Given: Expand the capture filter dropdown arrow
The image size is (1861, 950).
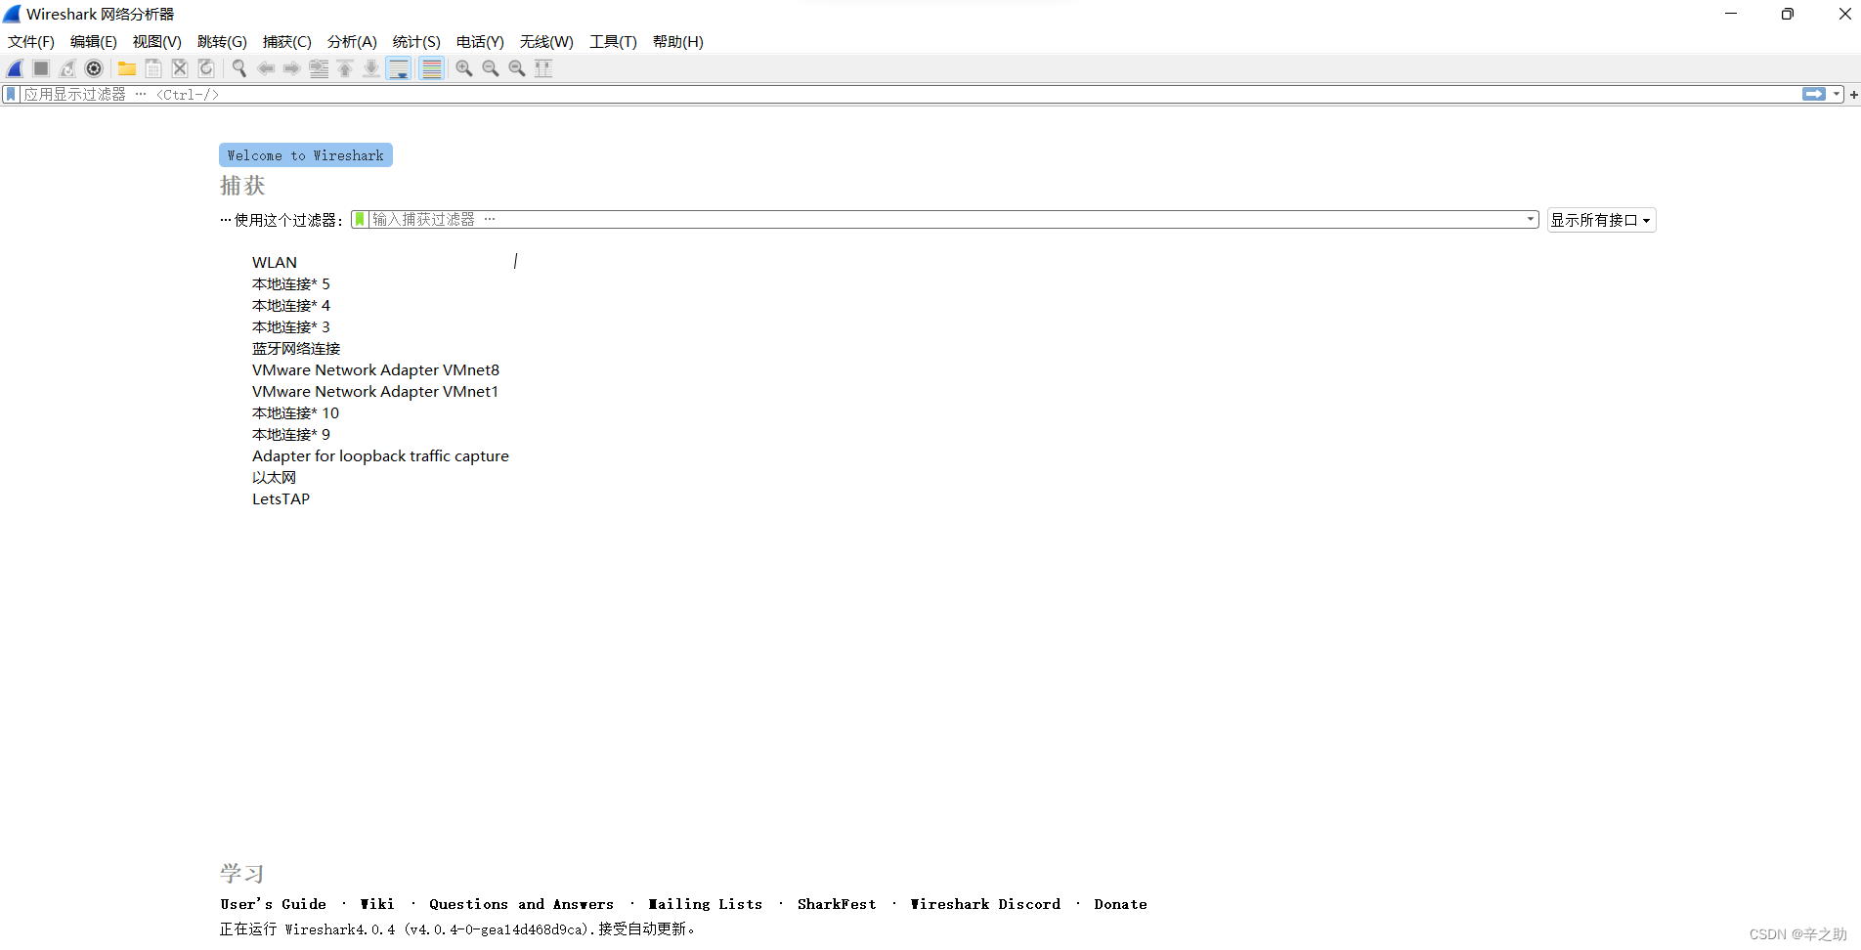Looking at the screenshot, I should pos(1531,220).
